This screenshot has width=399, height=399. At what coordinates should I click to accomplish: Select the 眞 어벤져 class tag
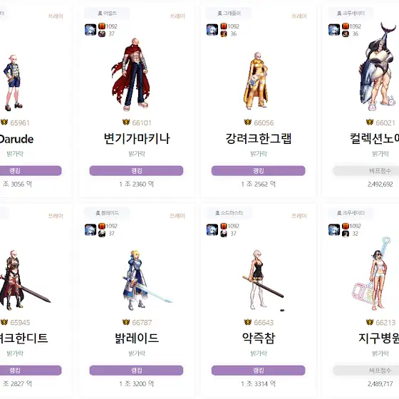pos(107,14)
